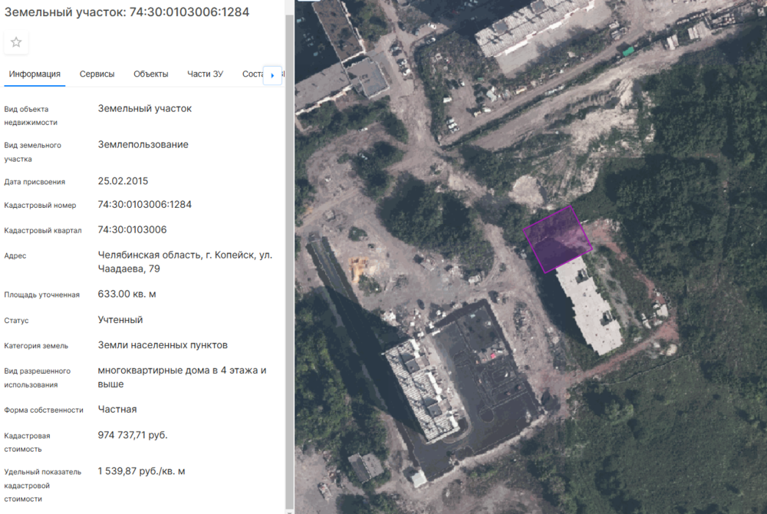Image resolution: width=767 pixels, height=514 pixels.
Task: Click the small green-roofed structure on the map
Action: tap(628, 51)
